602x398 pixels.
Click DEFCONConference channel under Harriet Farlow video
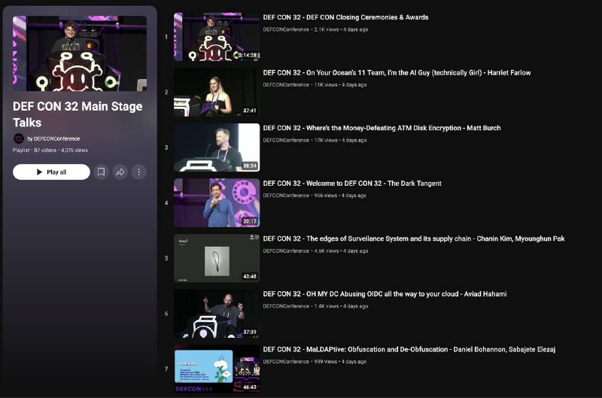point(286,85)
